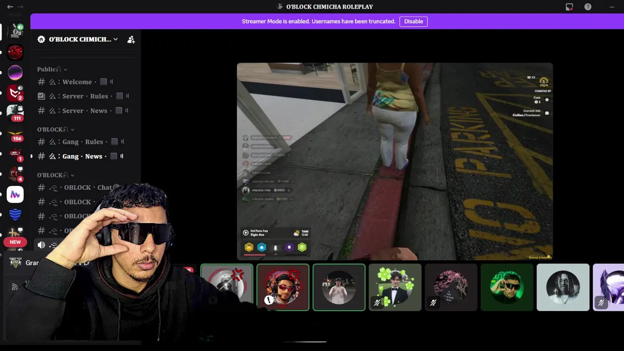Viewport: 624px width, 351px height.
Task: Click muted mic icon on tuxedo avatar tile
Action: pyautogui.click(x=377, y=303)
